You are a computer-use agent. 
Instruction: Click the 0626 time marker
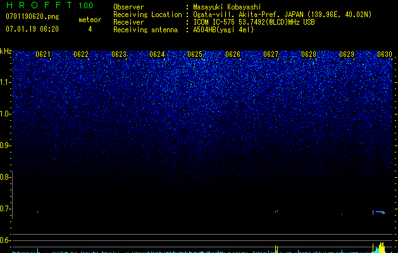point(233,54)
